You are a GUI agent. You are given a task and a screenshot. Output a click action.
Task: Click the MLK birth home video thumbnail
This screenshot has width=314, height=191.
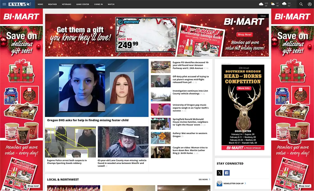click(161, 152)
